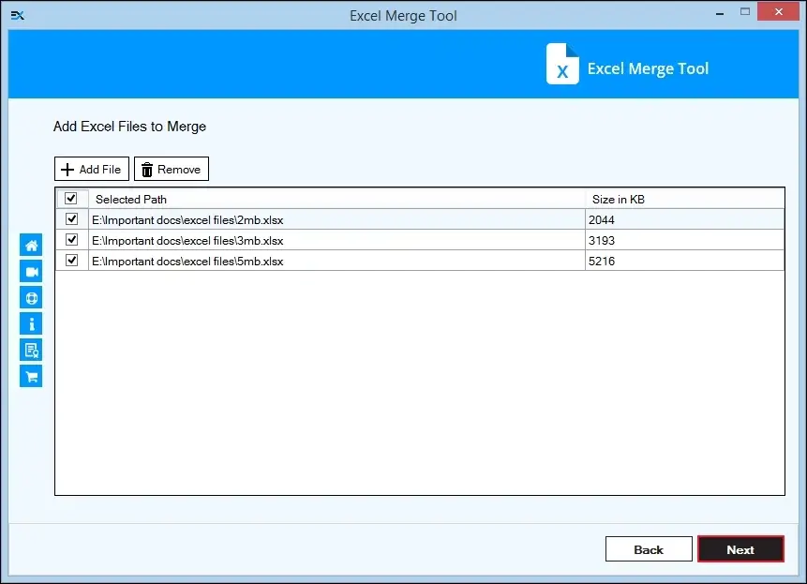Open the shopping cart purchase icon
The image size is (807, 584).
31,377
